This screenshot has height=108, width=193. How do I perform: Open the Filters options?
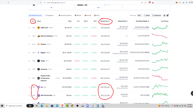[147, 15]
